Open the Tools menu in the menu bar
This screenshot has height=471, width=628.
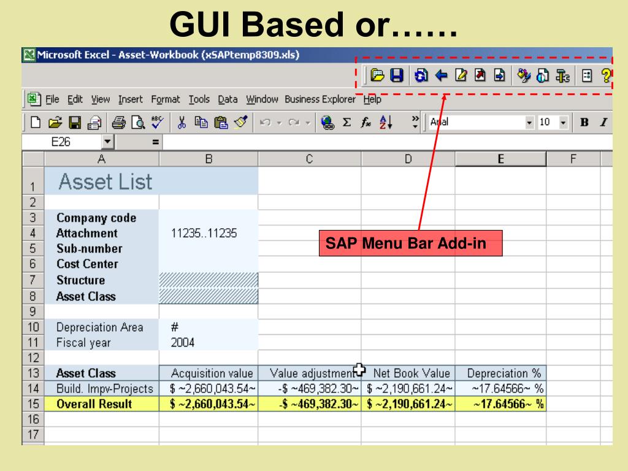click(199, 99)
